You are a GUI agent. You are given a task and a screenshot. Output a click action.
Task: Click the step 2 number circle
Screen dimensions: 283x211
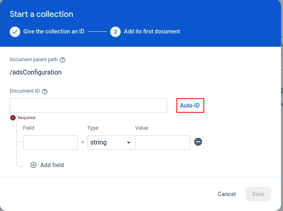[x=115, y=31]
